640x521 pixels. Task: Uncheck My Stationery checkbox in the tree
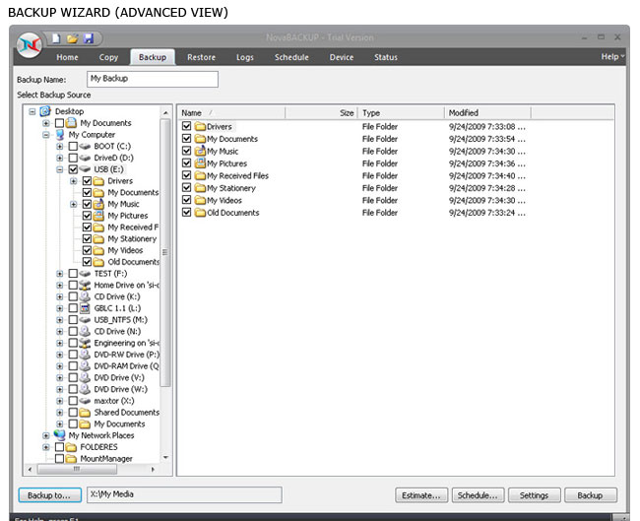point(87,238)
